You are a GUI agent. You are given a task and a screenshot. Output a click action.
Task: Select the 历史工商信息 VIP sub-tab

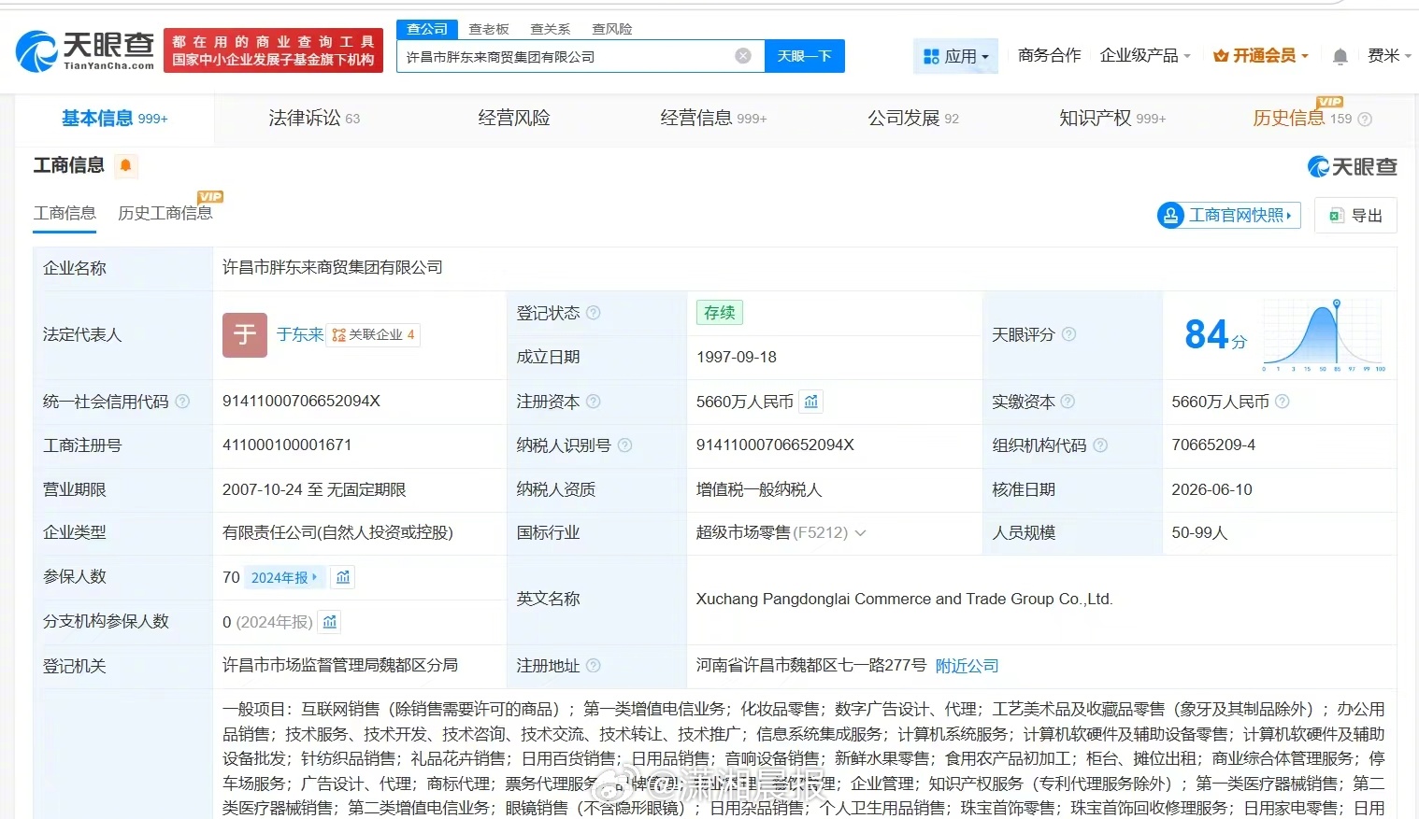pyautogui.click(x=165, y=214)
